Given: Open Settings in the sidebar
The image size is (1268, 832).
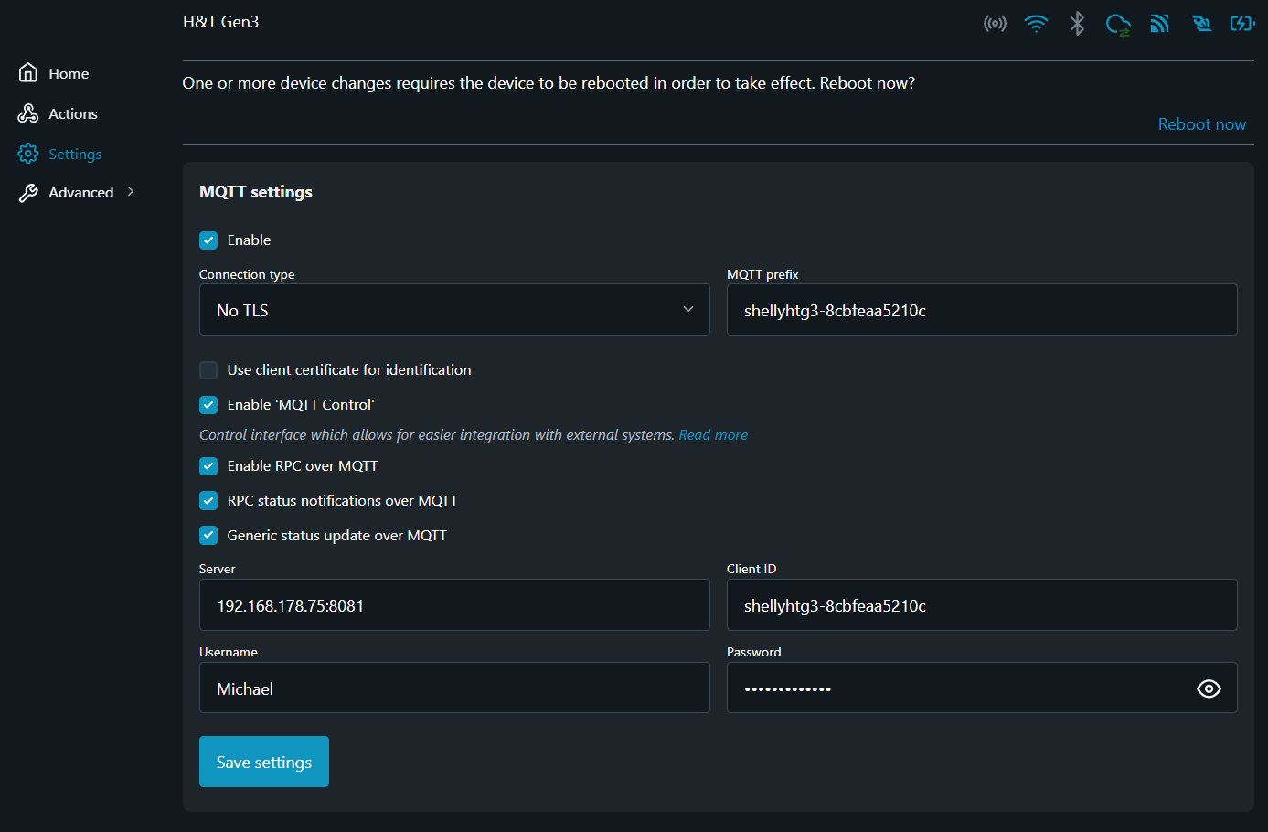Looking at the screenshot, I should coord(74,155).
